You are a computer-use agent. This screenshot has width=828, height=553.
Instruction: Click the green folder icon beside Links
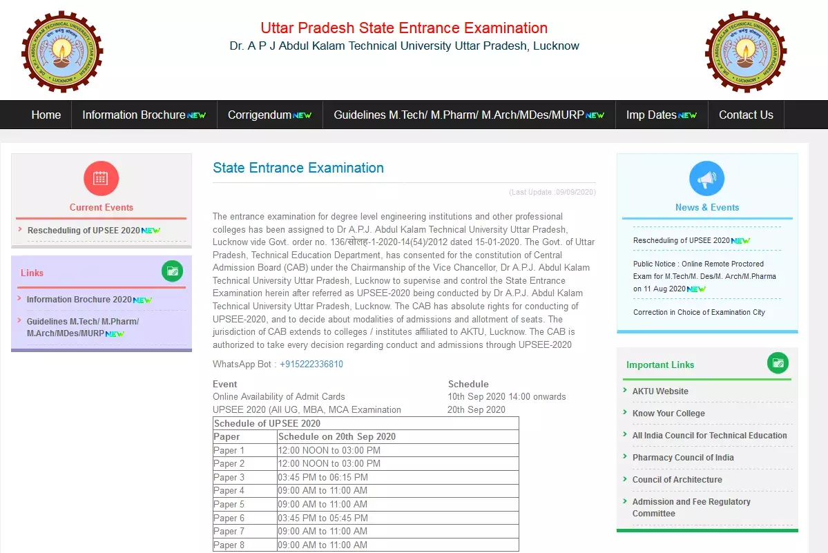point(172,271)
